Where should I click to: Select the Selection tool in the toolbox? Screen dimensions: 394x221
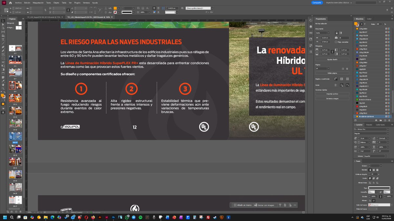click(x=3, y=21)
